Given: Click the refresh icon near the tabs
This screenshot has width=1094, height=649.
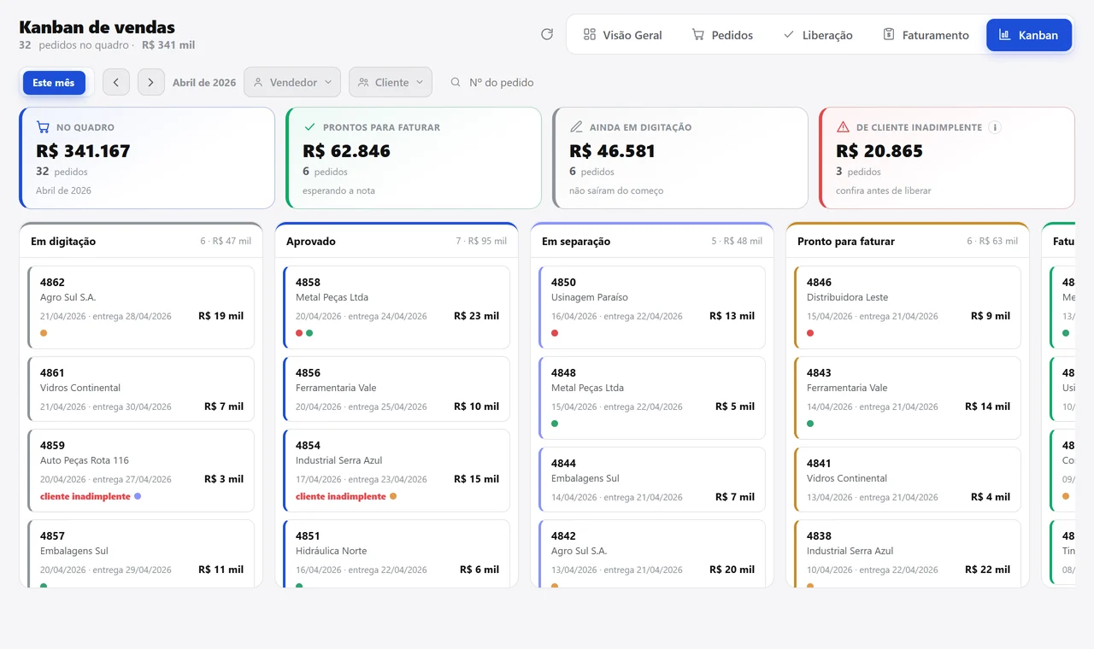Looking at the screenshot, I should 547,34.
